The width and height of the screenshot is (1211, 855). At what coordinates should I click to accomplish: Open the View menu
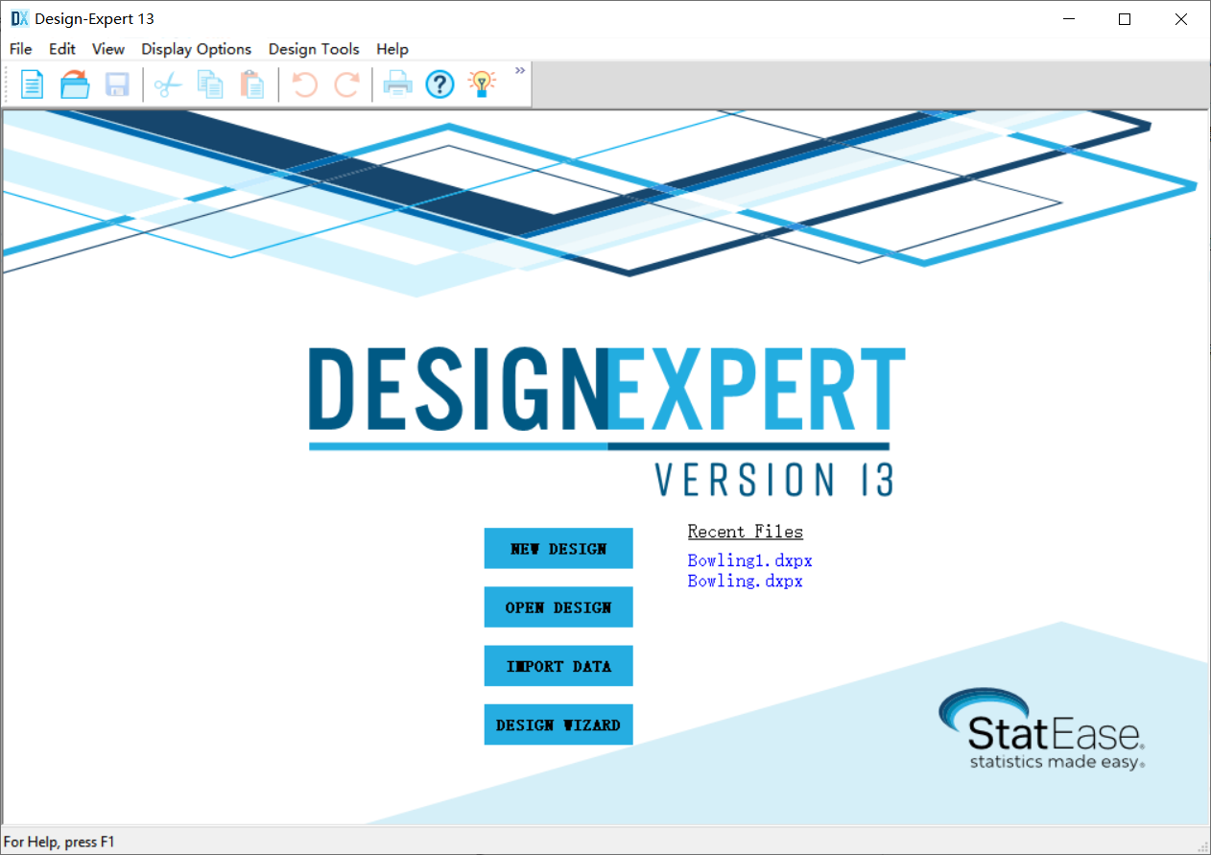(108, 49)
